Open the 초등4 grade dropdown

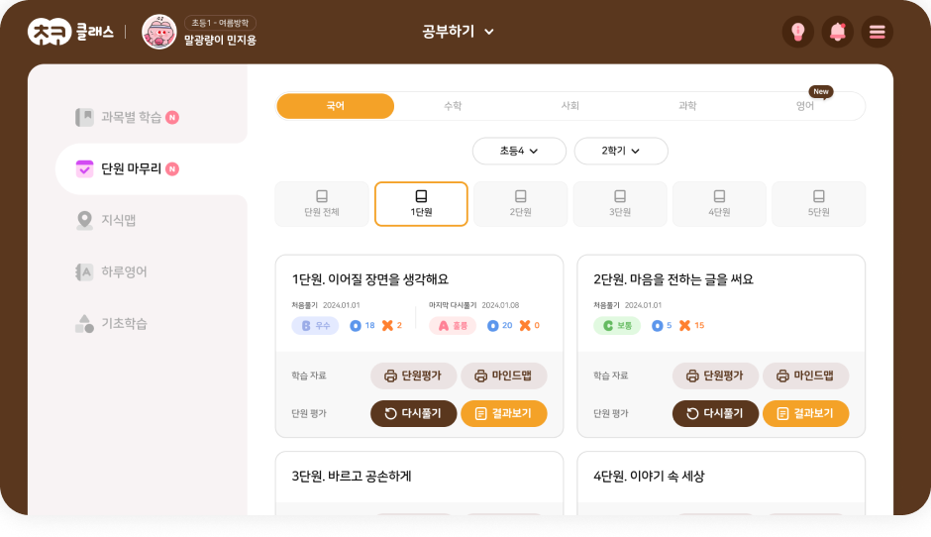click(519, 151)
